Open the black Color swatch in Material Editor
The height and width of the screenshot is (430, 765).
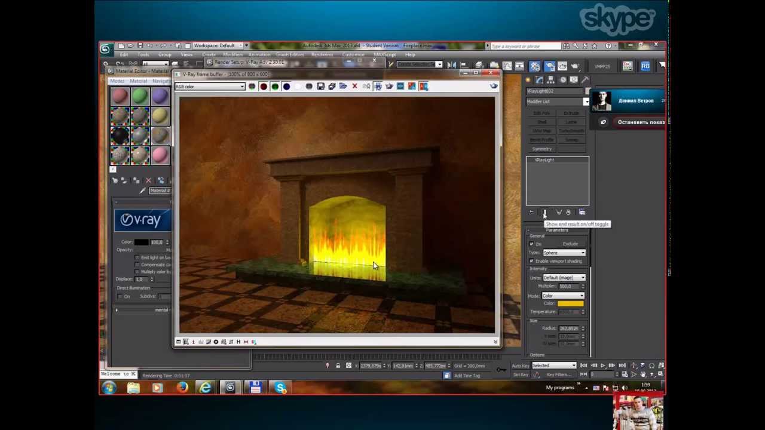click(141, 242)
